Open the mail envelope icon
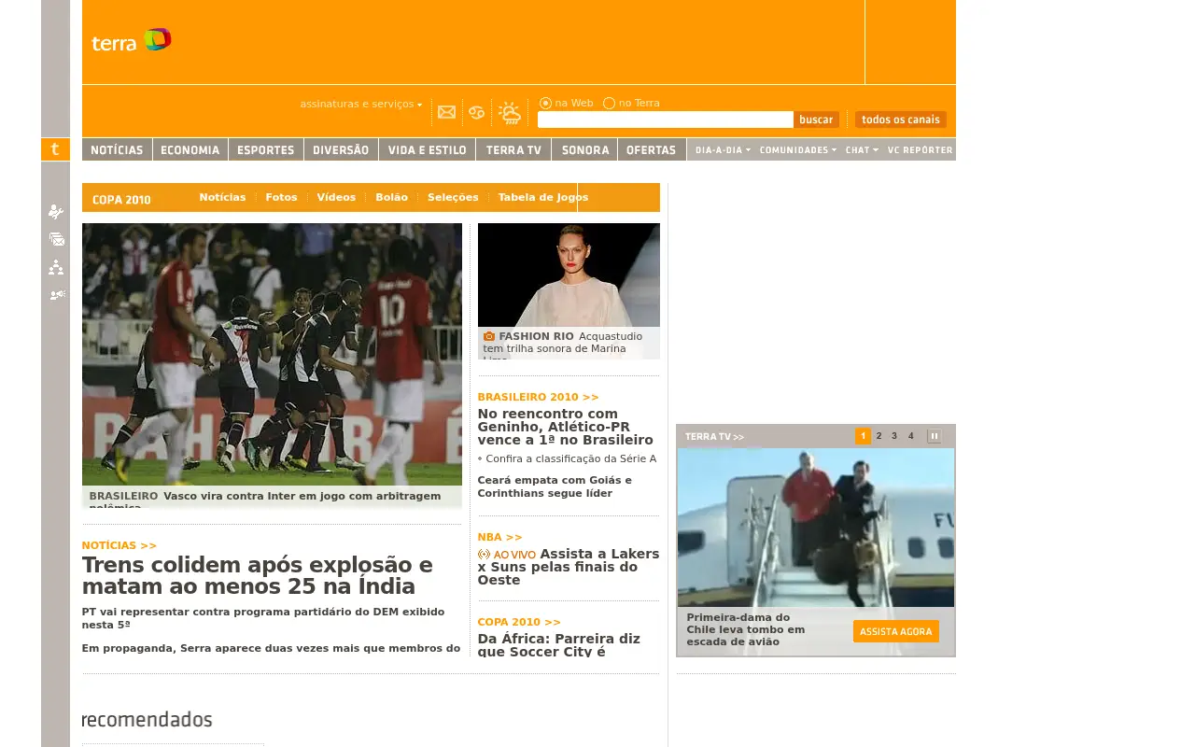The image size is (1195, 747). pos(447,112)
